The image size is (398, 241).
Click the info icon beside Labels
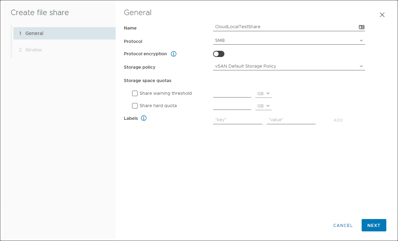coord(143,118)
